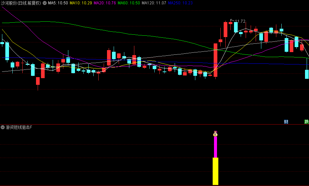Click the MA120: 11.07 label
The height and width of the screenshot is (186, 309).
pos(154,3)
